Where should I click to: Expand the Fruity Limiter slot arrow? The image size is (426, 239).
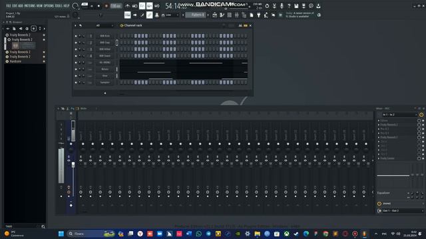tap(379, 158)
